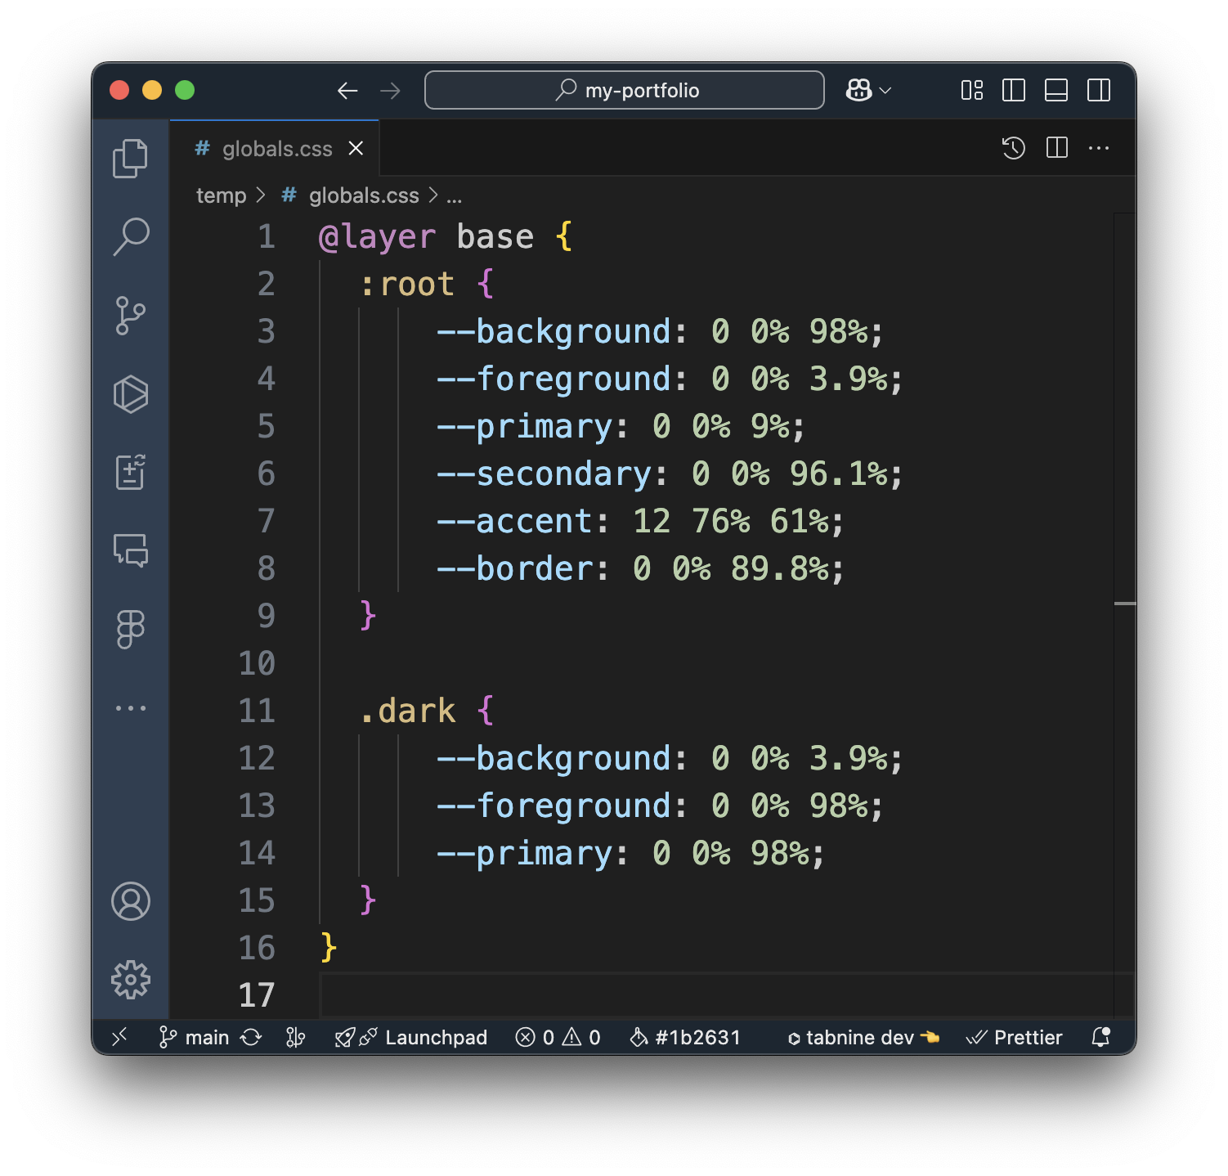Viewport: 1228px width, 1176px height.
Task: Open More Actions ellipsis in editor toolbar
Action: [1099, 148]
